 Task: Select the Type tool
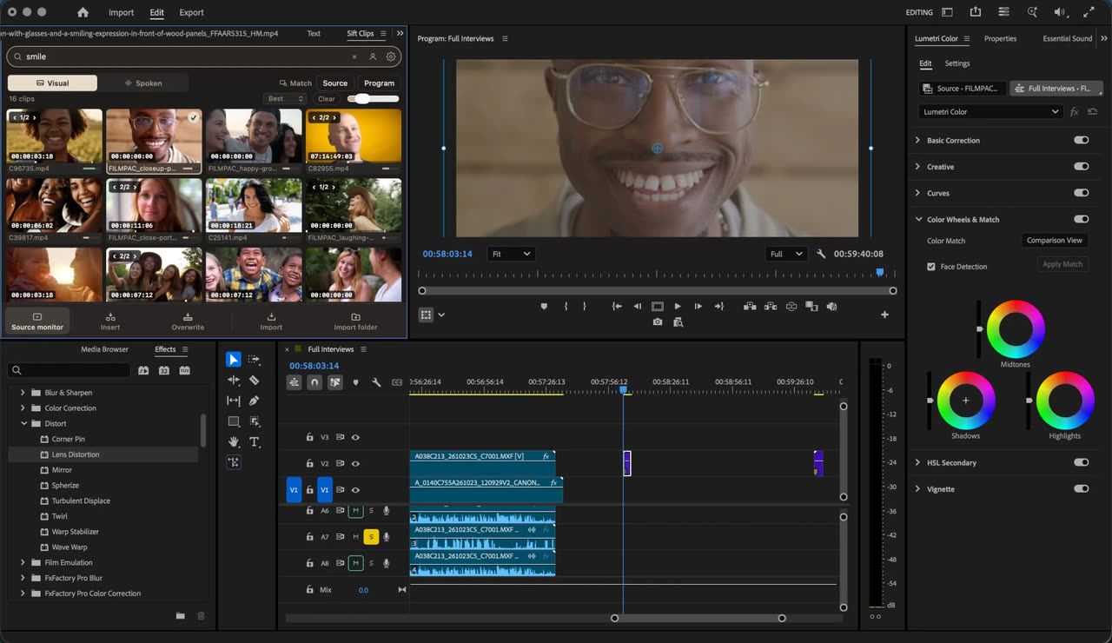point(255,442)
